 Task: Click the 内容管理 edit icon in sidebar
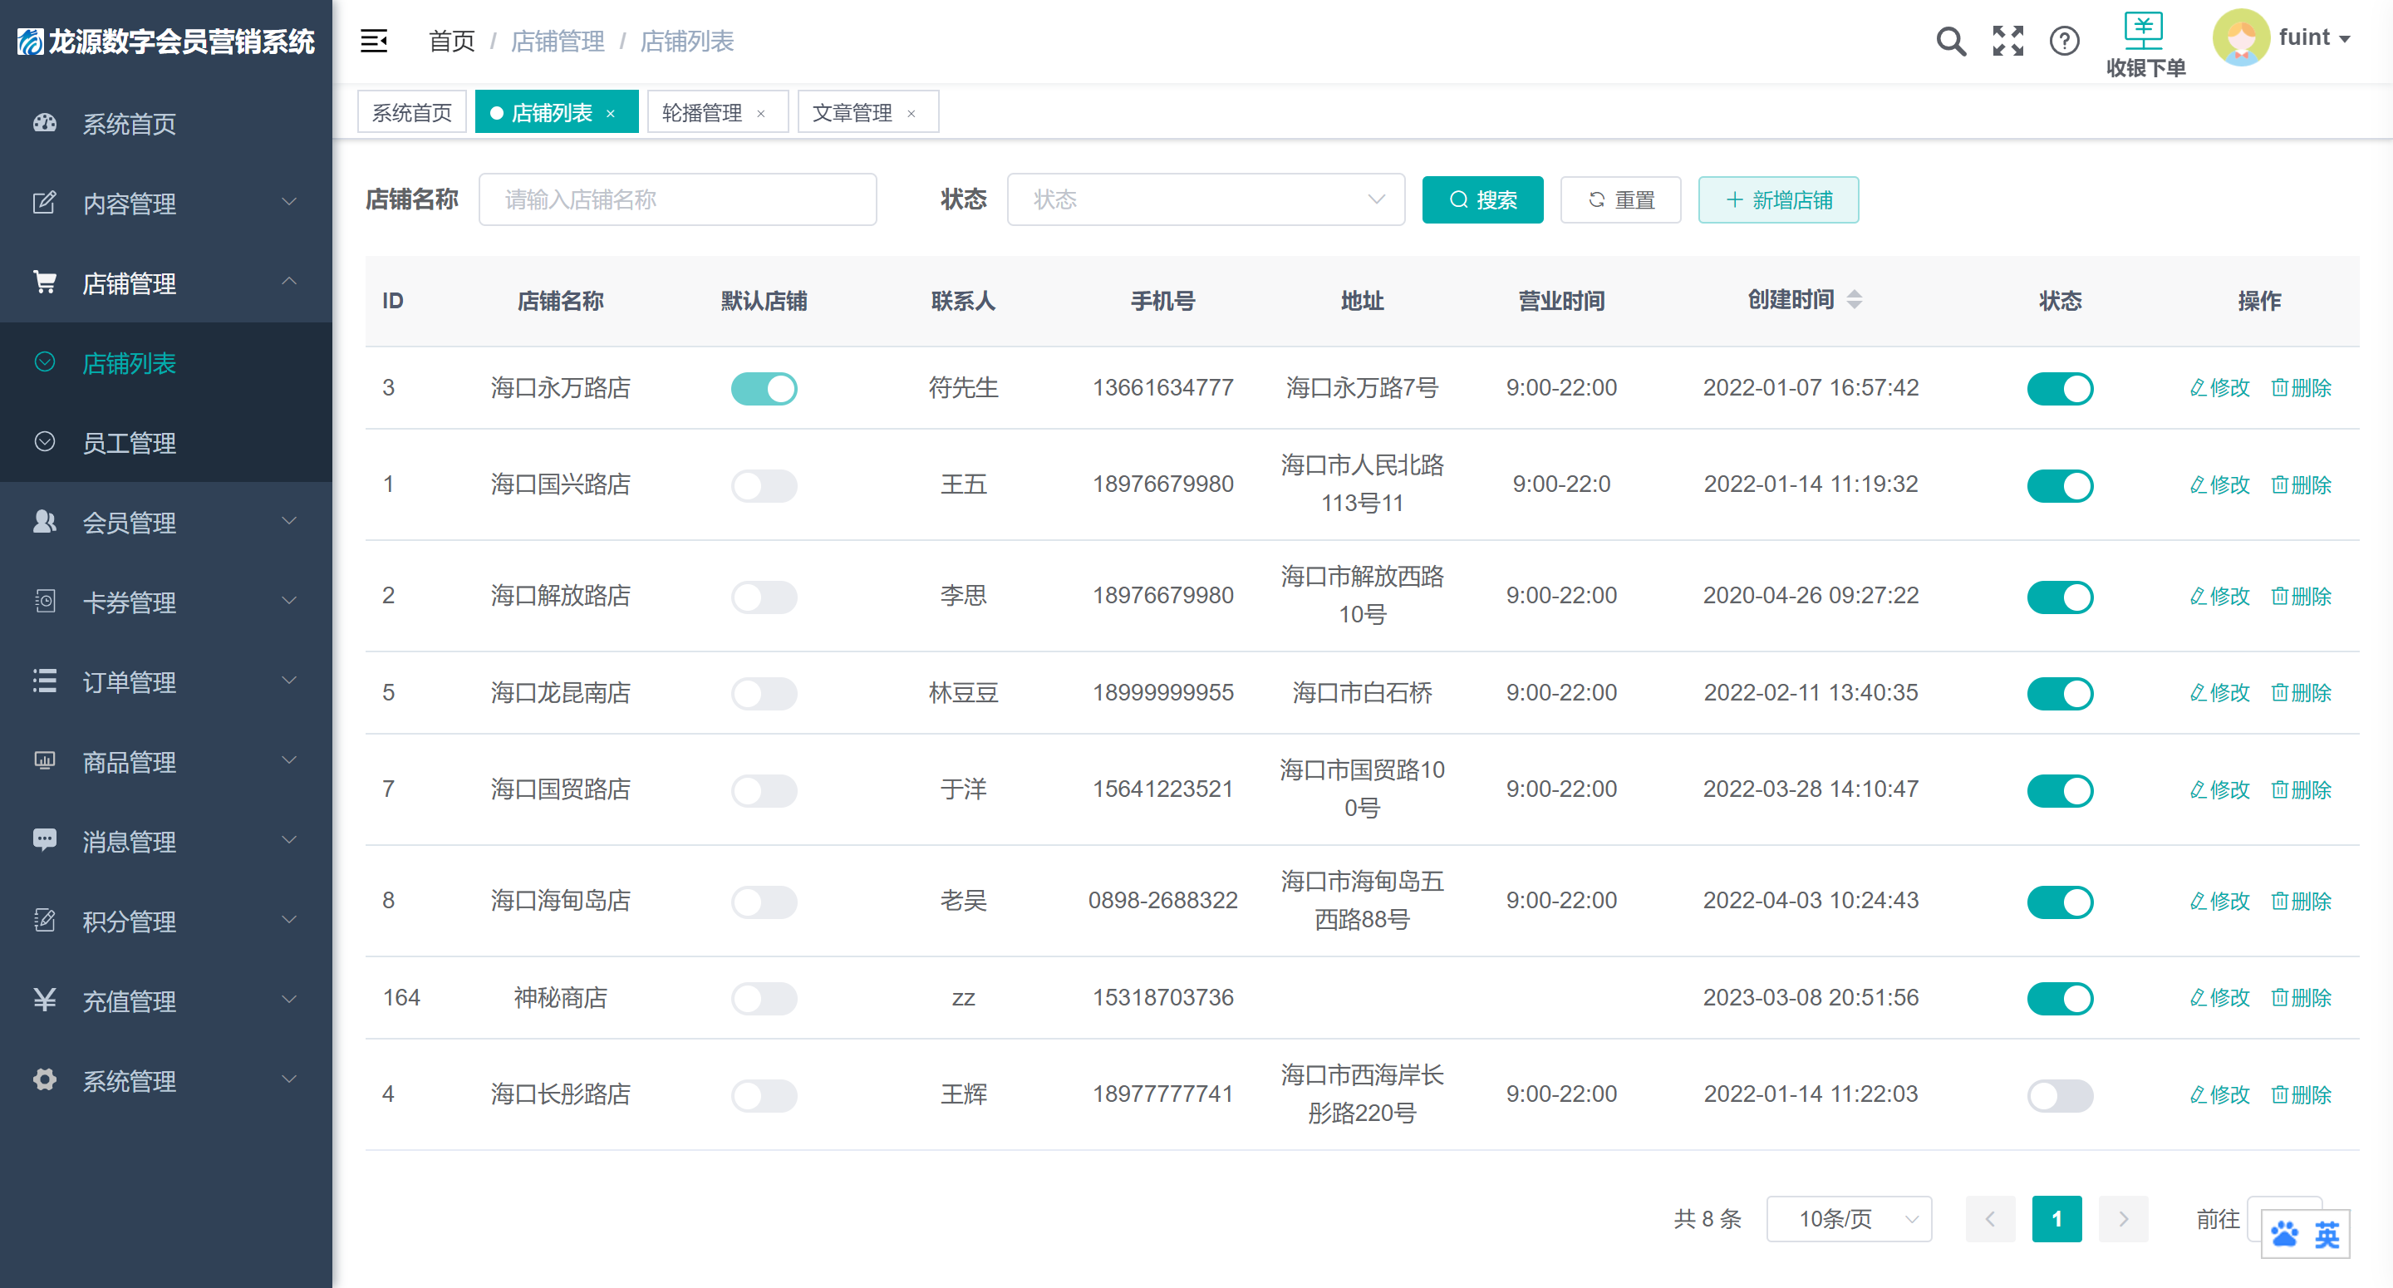(45, 203)
